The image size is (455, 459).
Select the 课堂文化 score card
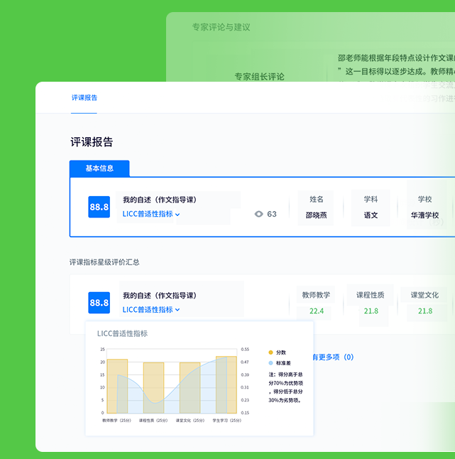(424, 303)
